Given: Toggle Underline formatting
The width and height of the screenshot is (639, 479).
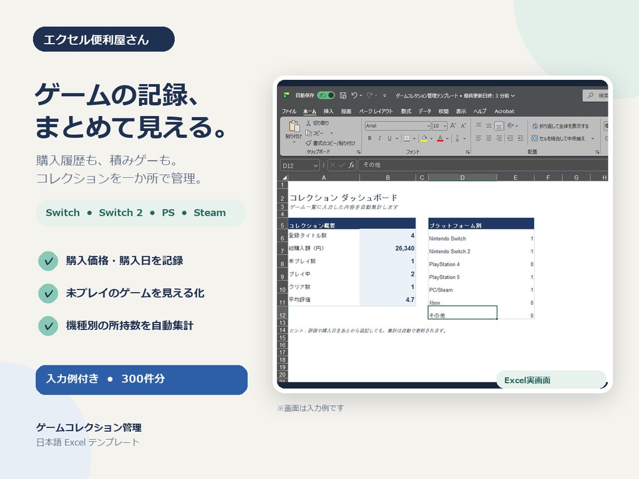Looking at the screenshot, I should point(389,138).
